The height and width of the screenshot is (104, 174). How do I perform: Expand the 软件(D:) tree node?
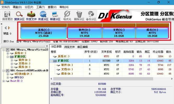[x=12, y=60]
